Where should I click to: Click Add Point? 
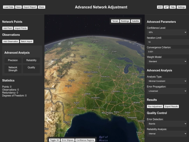[8, 28]
